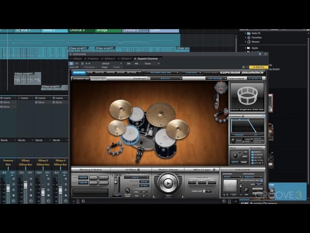Click the Compare button
Screen dimensions: 310x233
coord(89,67)
